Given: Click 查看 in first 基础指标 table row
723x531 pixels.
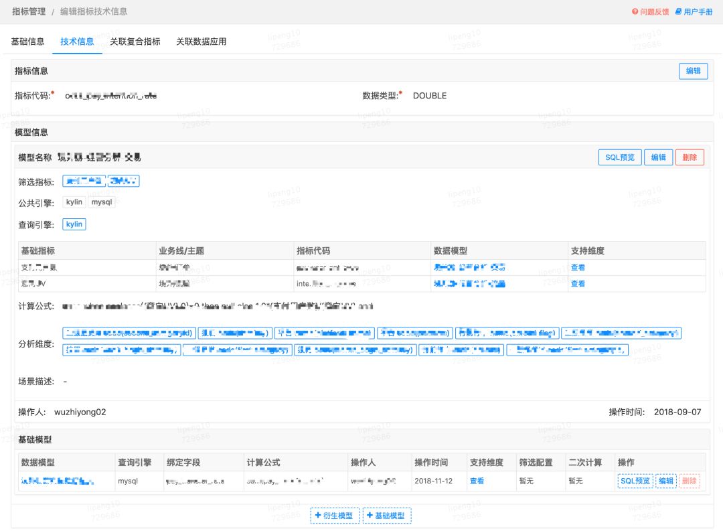Looking at the screenshot, I should click(x=578, y=268).
